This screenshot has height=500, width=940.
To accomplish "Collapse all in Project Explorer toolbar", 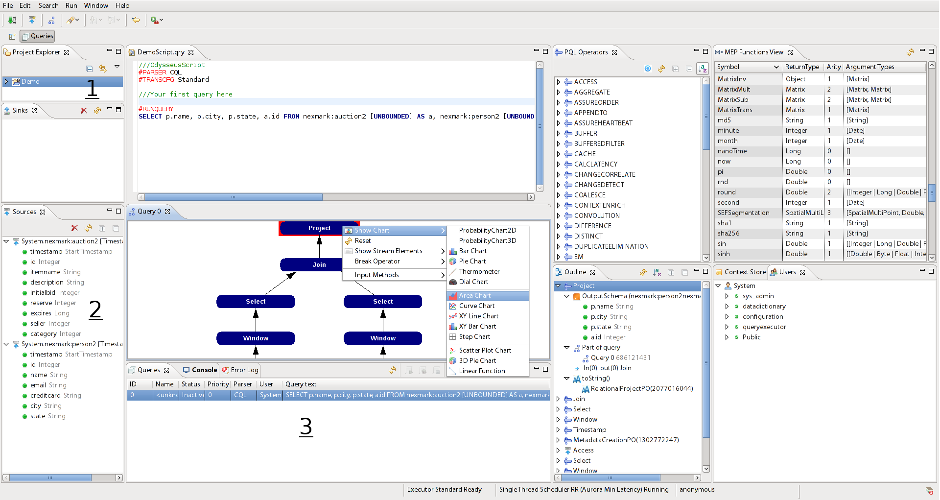I will (x=89, y=69).
